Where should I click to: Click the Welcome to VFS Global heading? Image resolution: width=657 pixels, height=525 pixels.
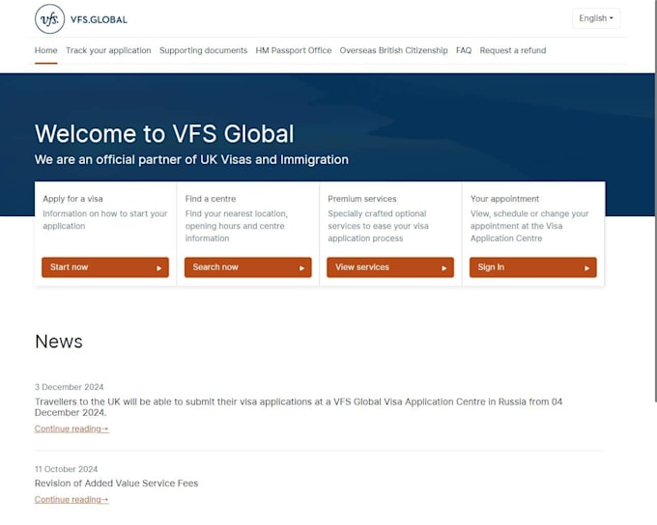(x=164, y=134)
